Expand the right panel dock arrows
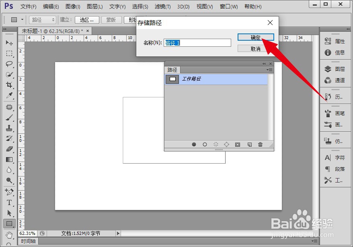Screen dimensions: 353x247 (x=348, y=29)
